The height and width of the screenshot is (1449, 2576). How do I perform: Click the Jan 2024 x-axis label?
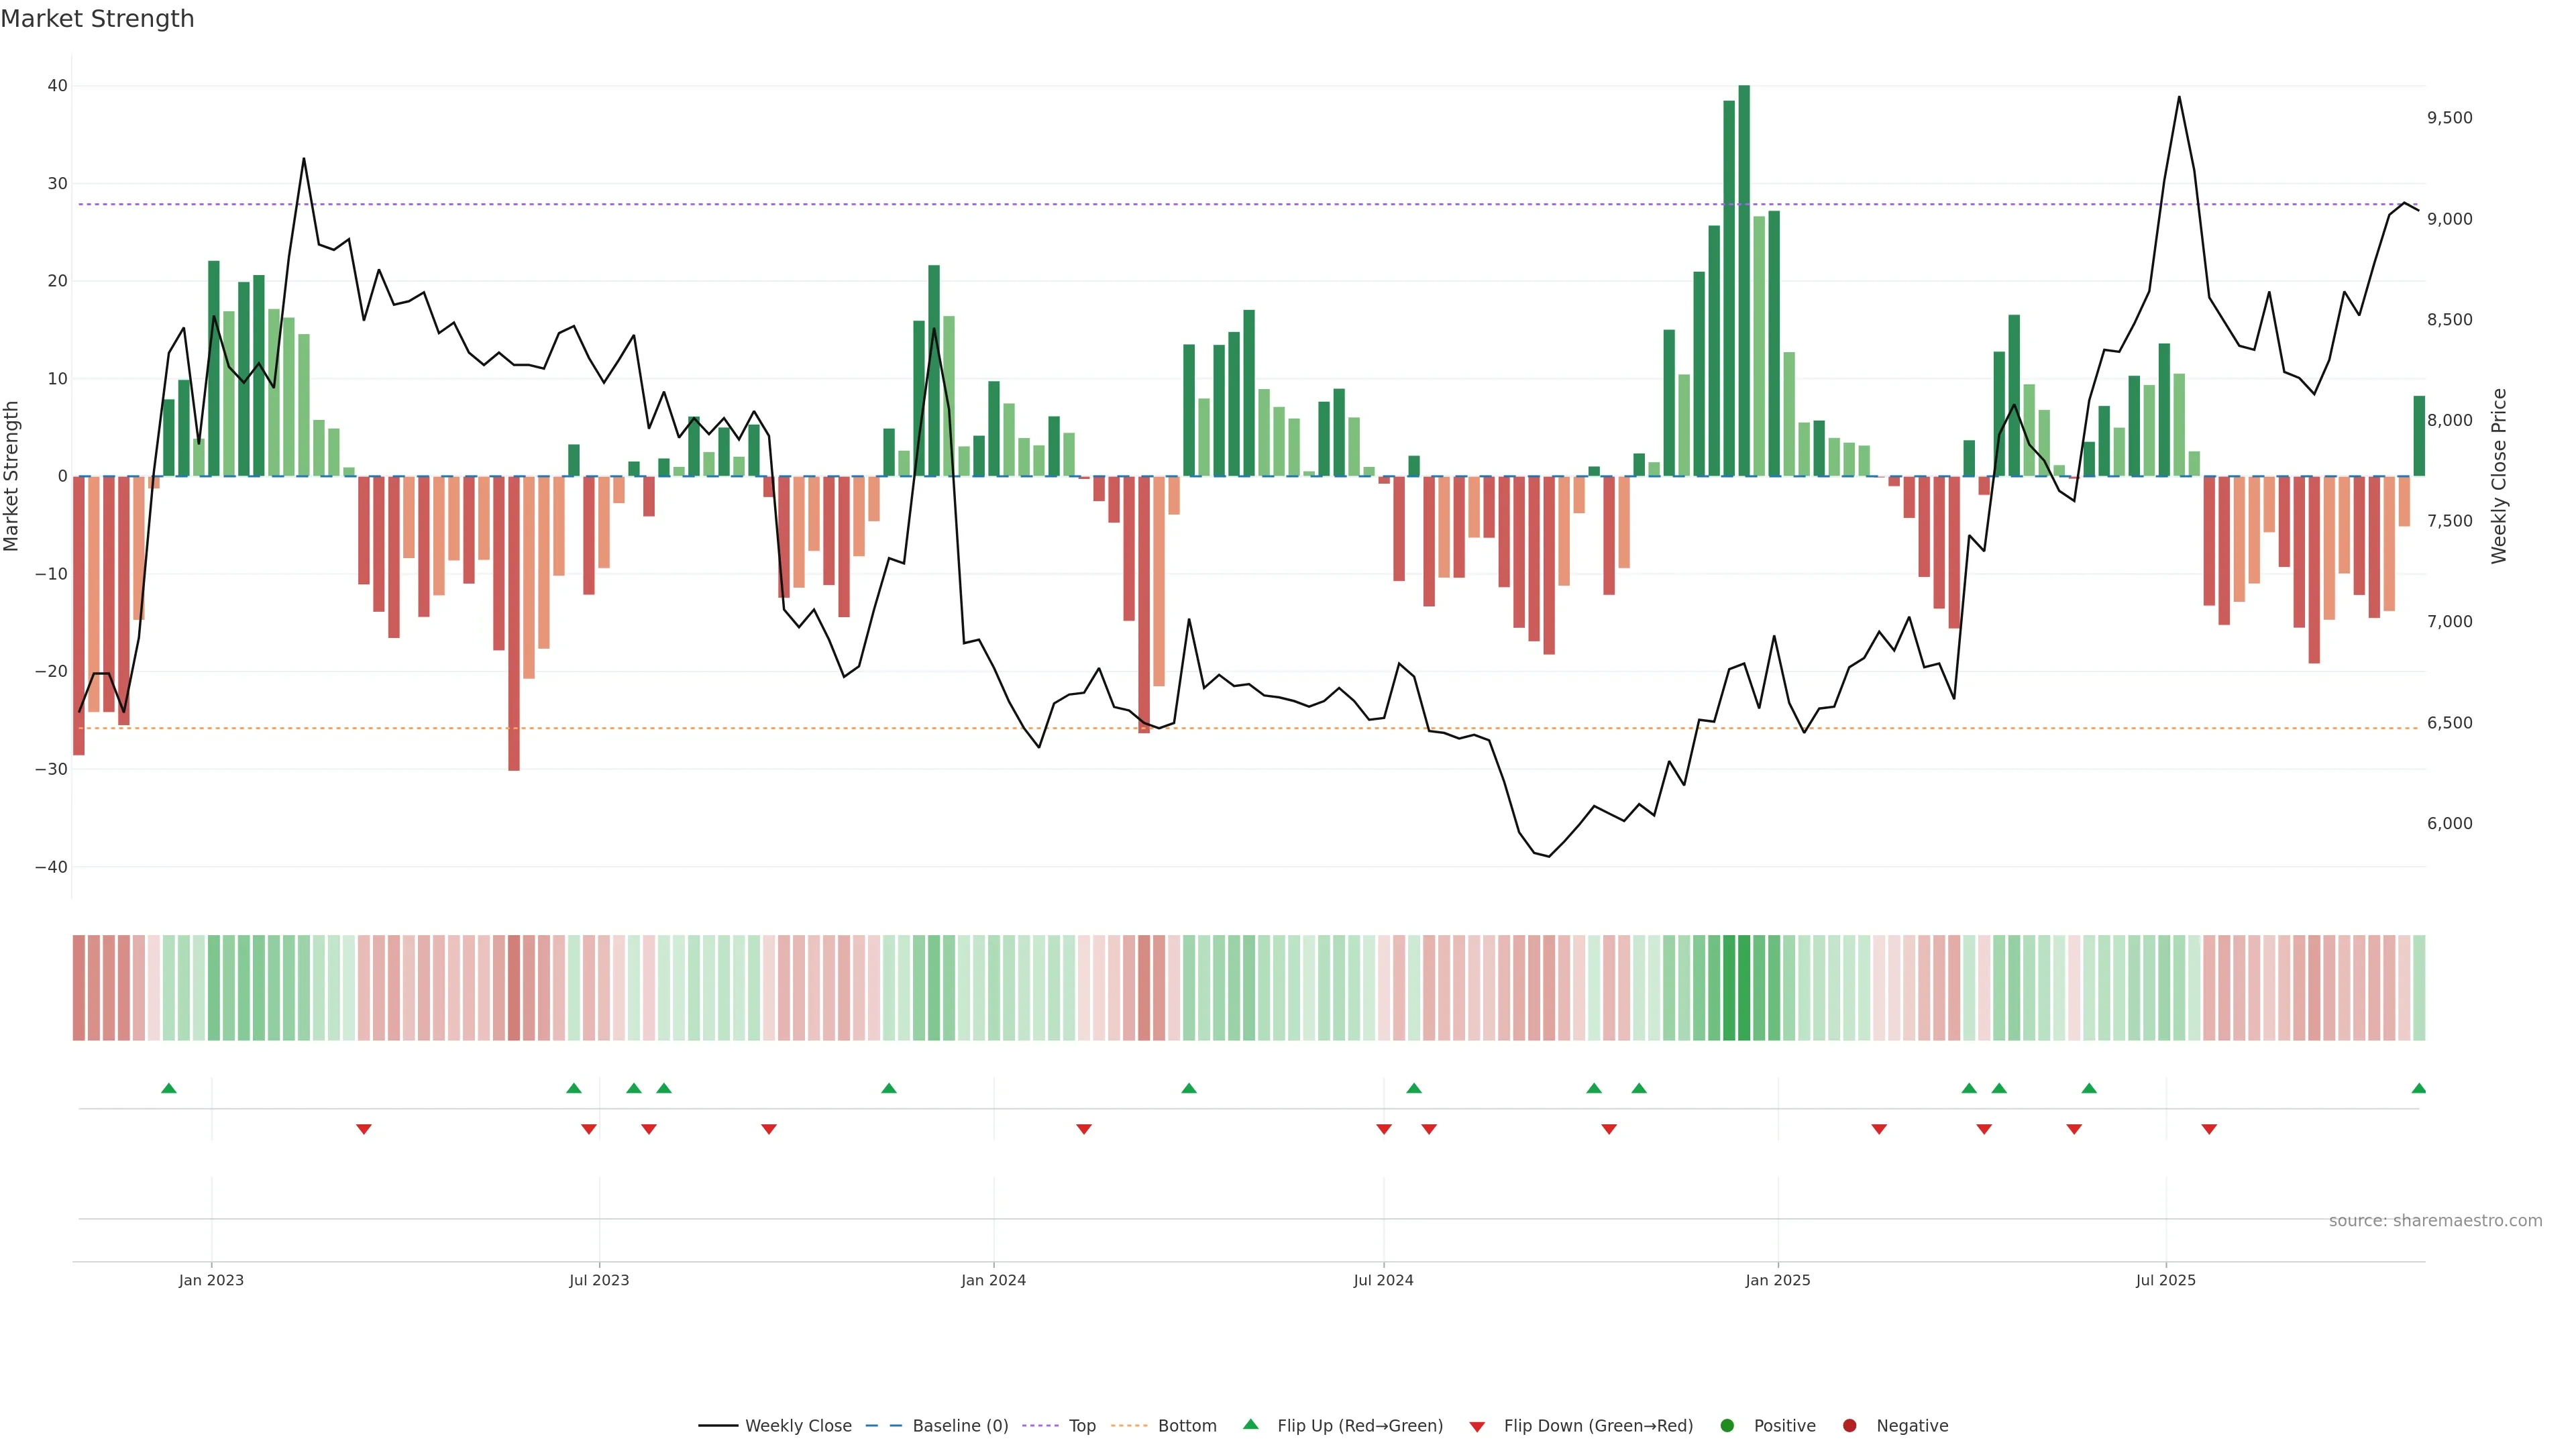click(x=993, y=1280)
